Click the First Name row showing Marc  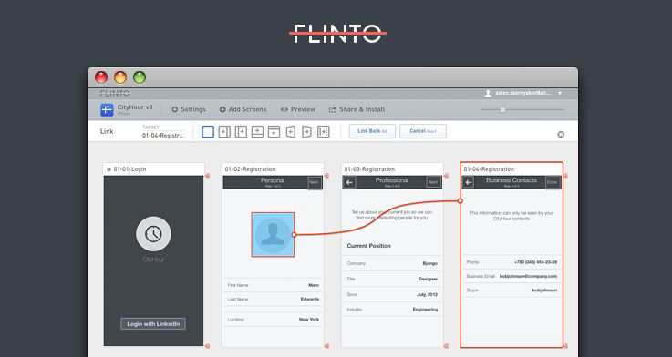[274, 285]
